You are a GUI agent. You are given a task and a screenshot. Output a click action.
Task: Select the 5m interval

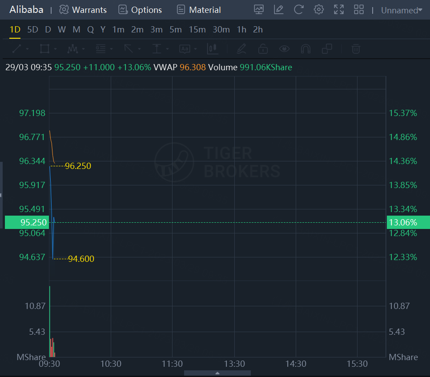pyautogui.click(x=176, y=29)
